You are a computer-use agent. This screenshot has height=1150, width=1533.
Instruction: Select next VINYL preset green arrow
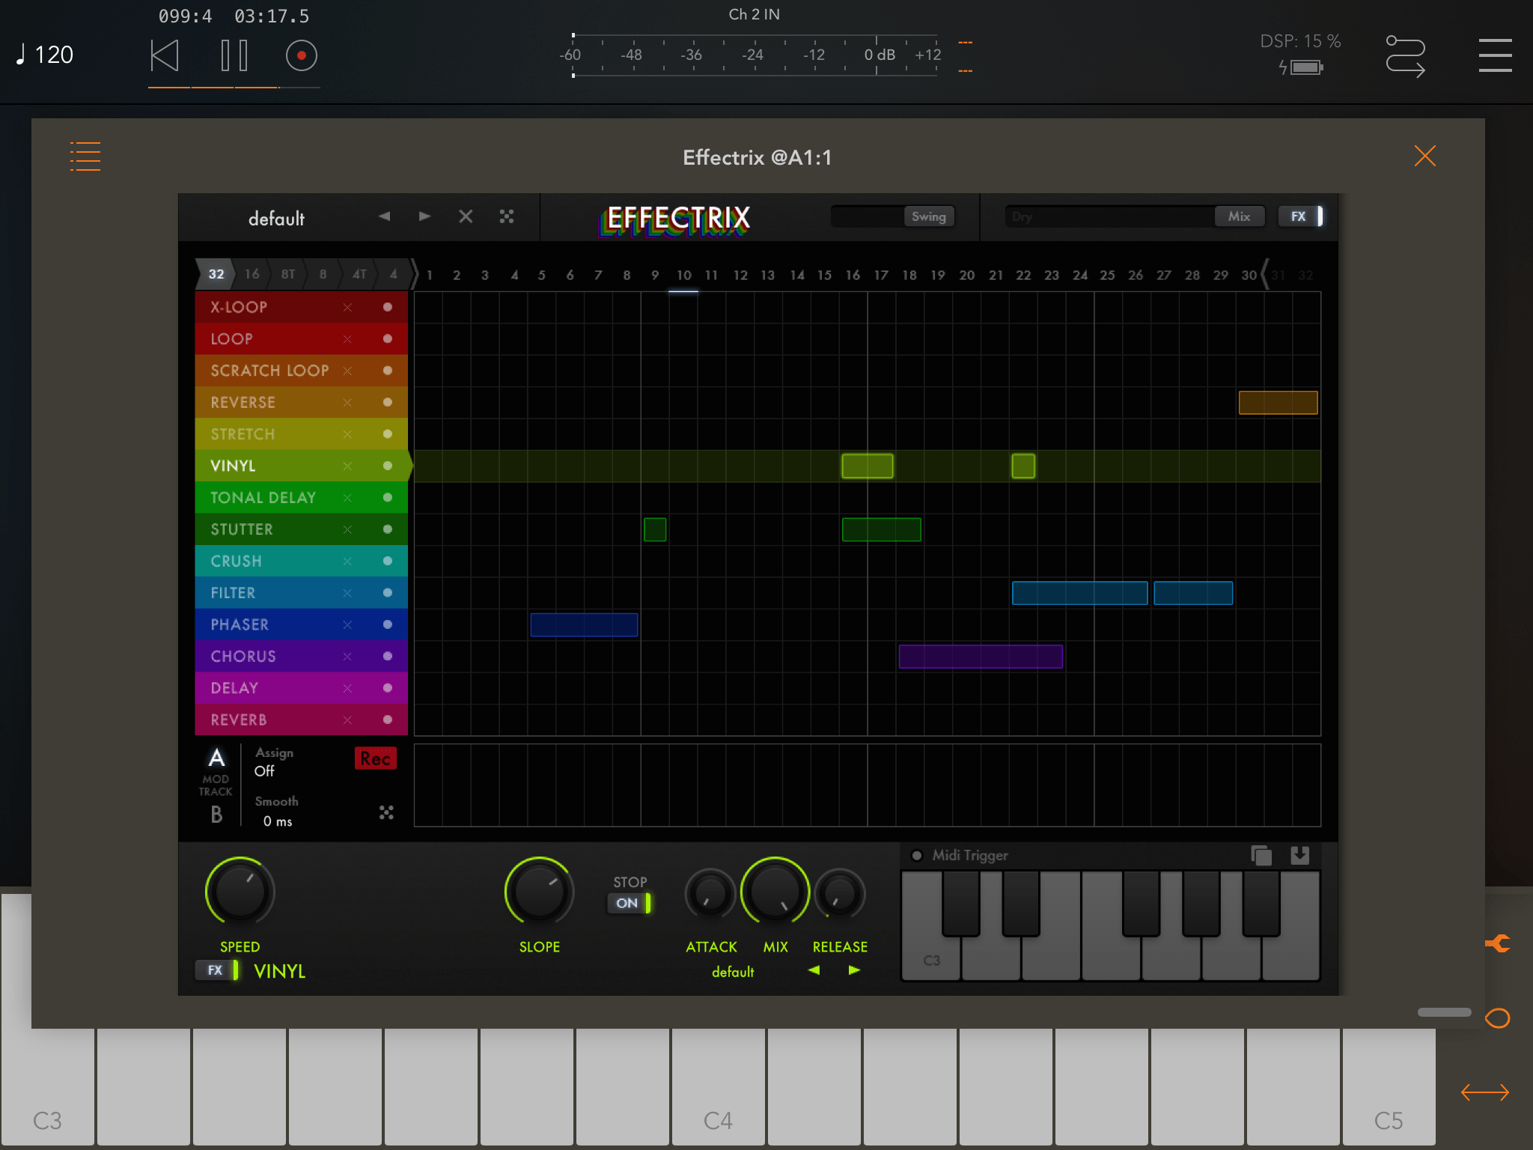[x=854, y=970]
